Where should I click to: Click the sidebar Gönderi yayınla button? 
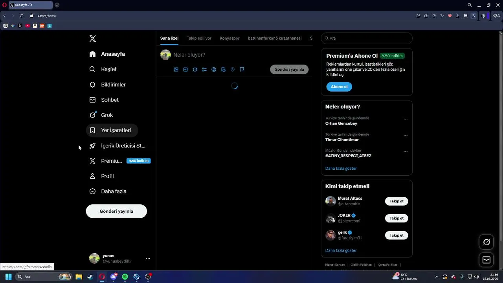pos(116,211)
